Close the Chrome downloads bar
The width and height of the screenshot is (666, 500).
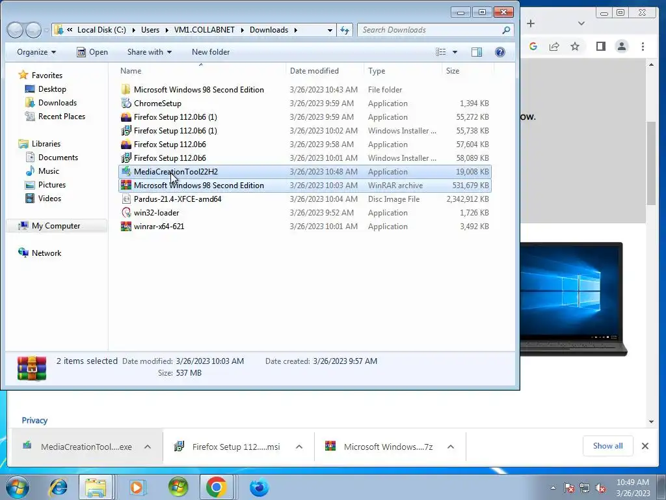(x=645, y=446)
